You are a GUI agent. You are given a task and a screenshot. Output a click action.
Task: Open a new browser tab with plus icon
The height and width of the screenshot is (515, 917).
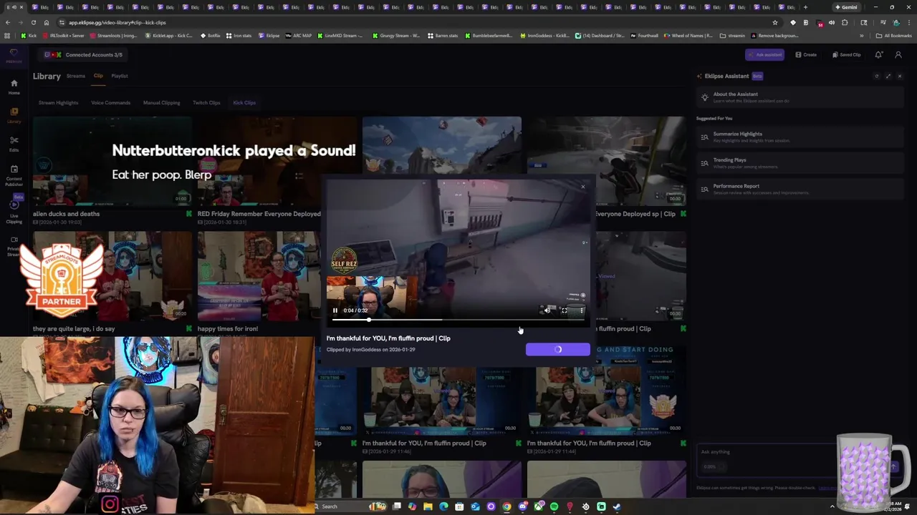[x=805, y=7]
